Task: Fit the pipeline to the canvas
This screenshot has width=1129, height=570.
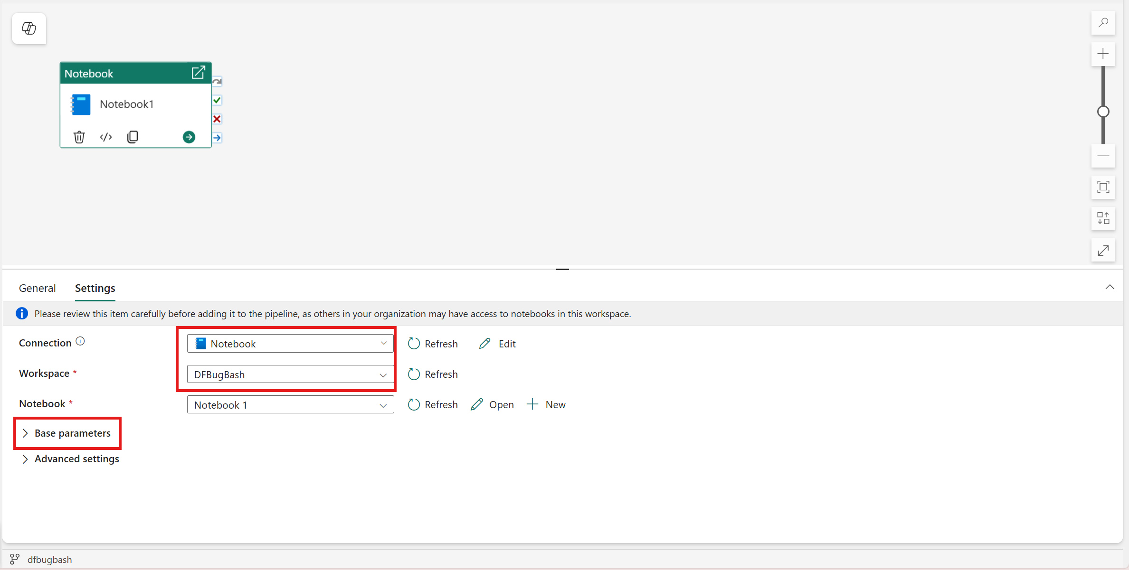Action: pos(1103,187)
